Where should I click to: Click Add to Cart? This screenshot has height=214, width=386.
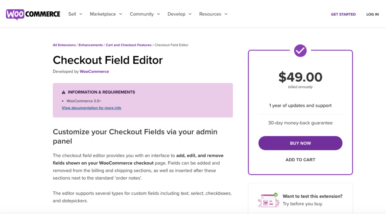point(300,160)
